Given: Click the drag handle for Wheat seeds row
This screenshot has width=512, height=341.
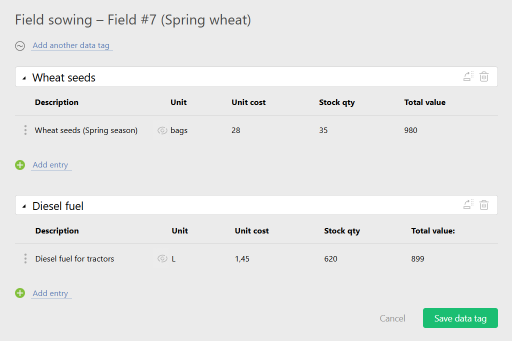Looking at the screenshot, I should 25,130.
